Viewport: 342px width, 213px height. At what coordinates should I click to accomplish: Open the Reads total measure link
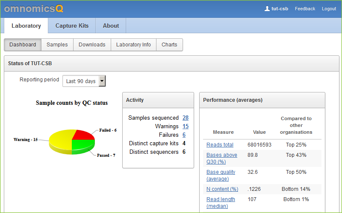click(x=220, y=145)
